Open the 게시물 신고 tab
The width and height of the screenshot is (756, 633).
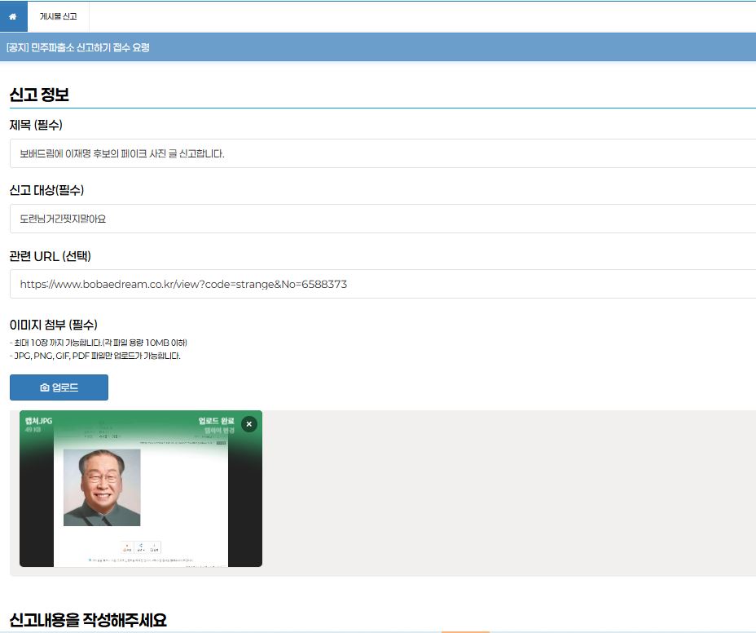tap(59, 16)
